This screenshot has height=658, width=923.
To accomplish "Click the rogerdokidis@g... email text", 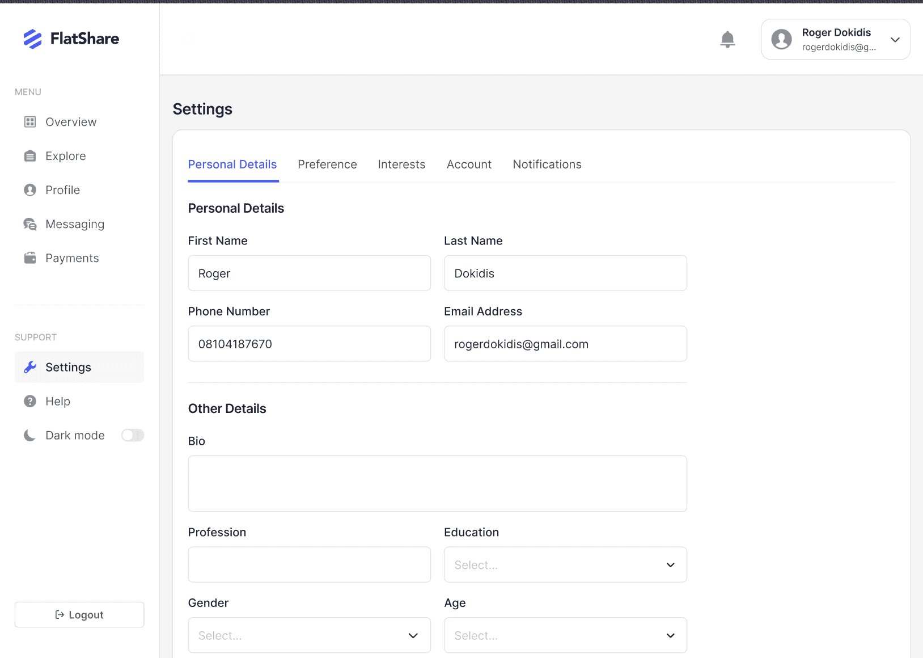I will (839, 47).
